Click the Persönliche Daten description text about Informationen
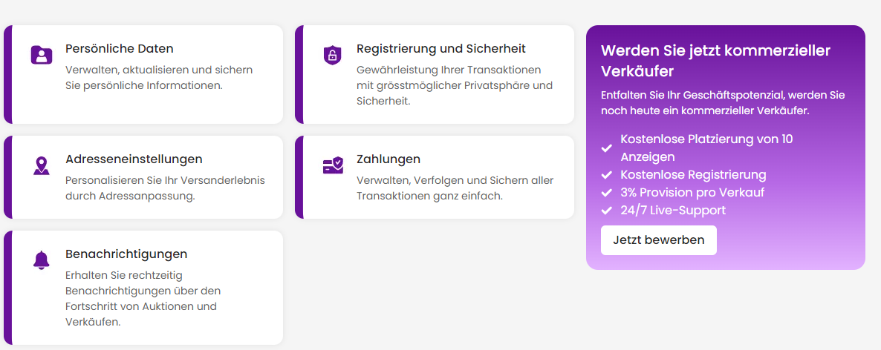The image size is (881, 350). click(159, 78)
